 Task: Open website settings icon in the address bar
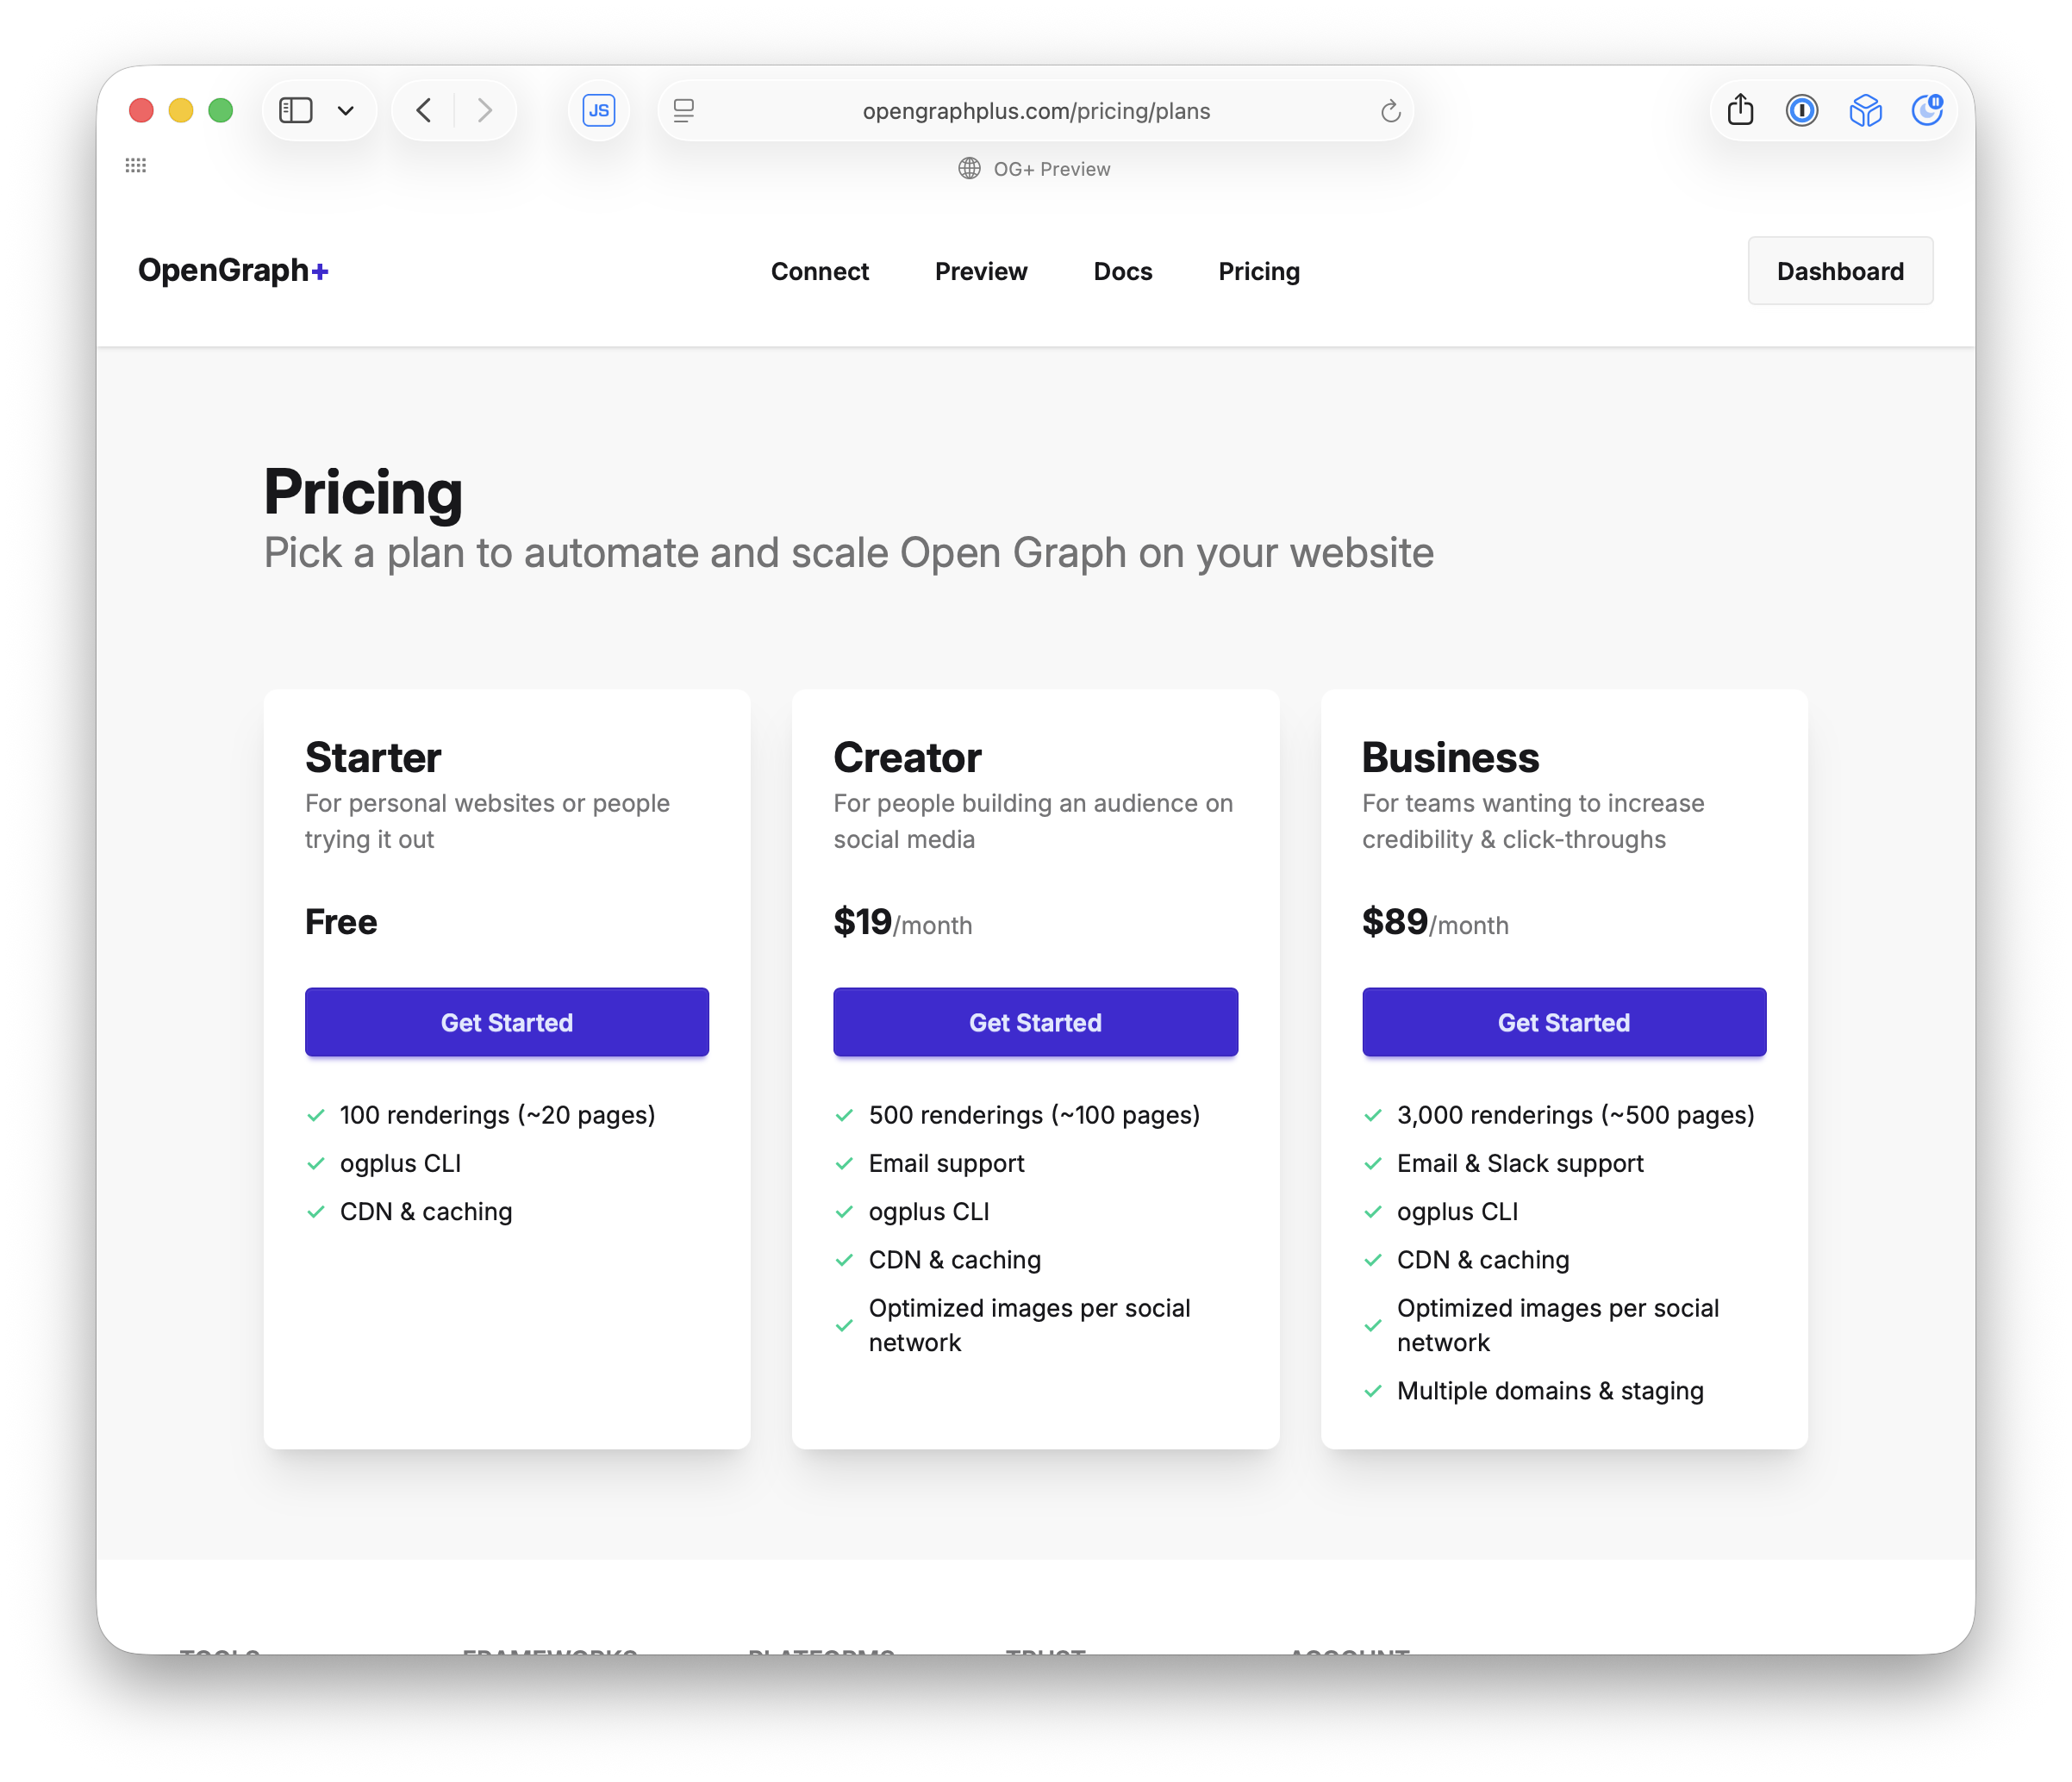684,111
